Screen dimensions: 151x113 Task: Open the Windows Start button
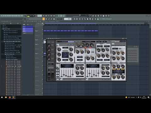click(2, 97)
